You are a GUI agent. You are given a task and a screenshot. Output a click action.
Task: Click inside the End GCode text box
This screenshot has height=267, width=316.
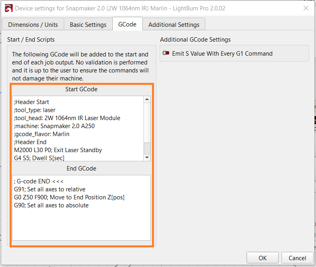[x=81, y=208]
